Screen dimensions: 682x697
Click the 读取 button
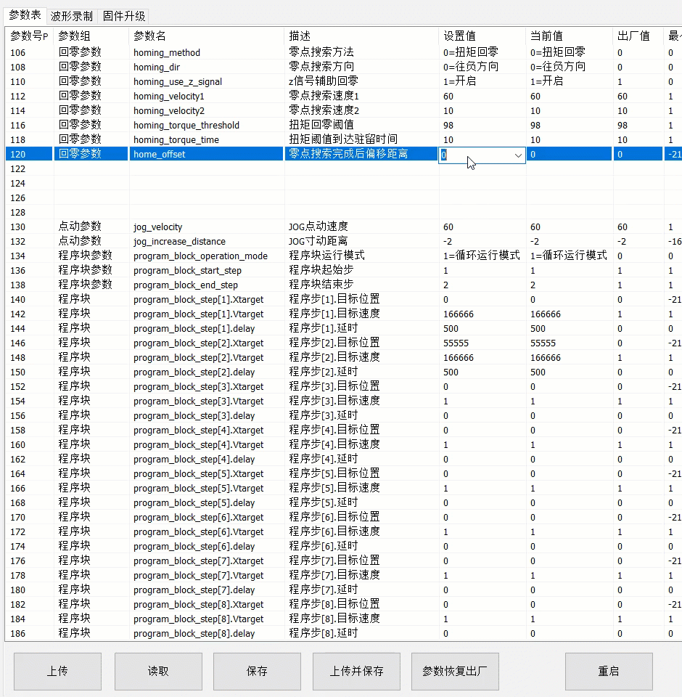158,671
